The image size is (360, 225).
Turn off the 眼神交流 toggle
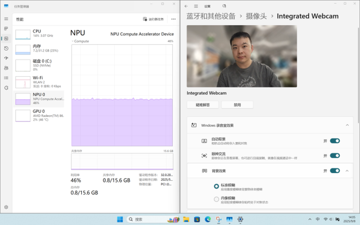click(335, 155)
